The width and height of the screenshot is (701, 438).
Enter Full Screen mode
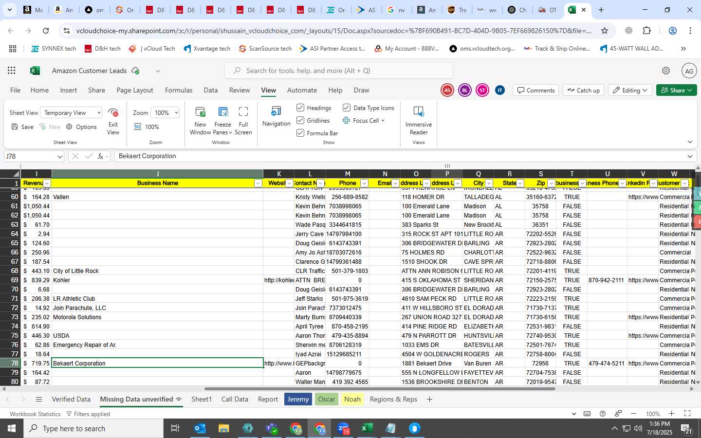(x=243, y=121)
